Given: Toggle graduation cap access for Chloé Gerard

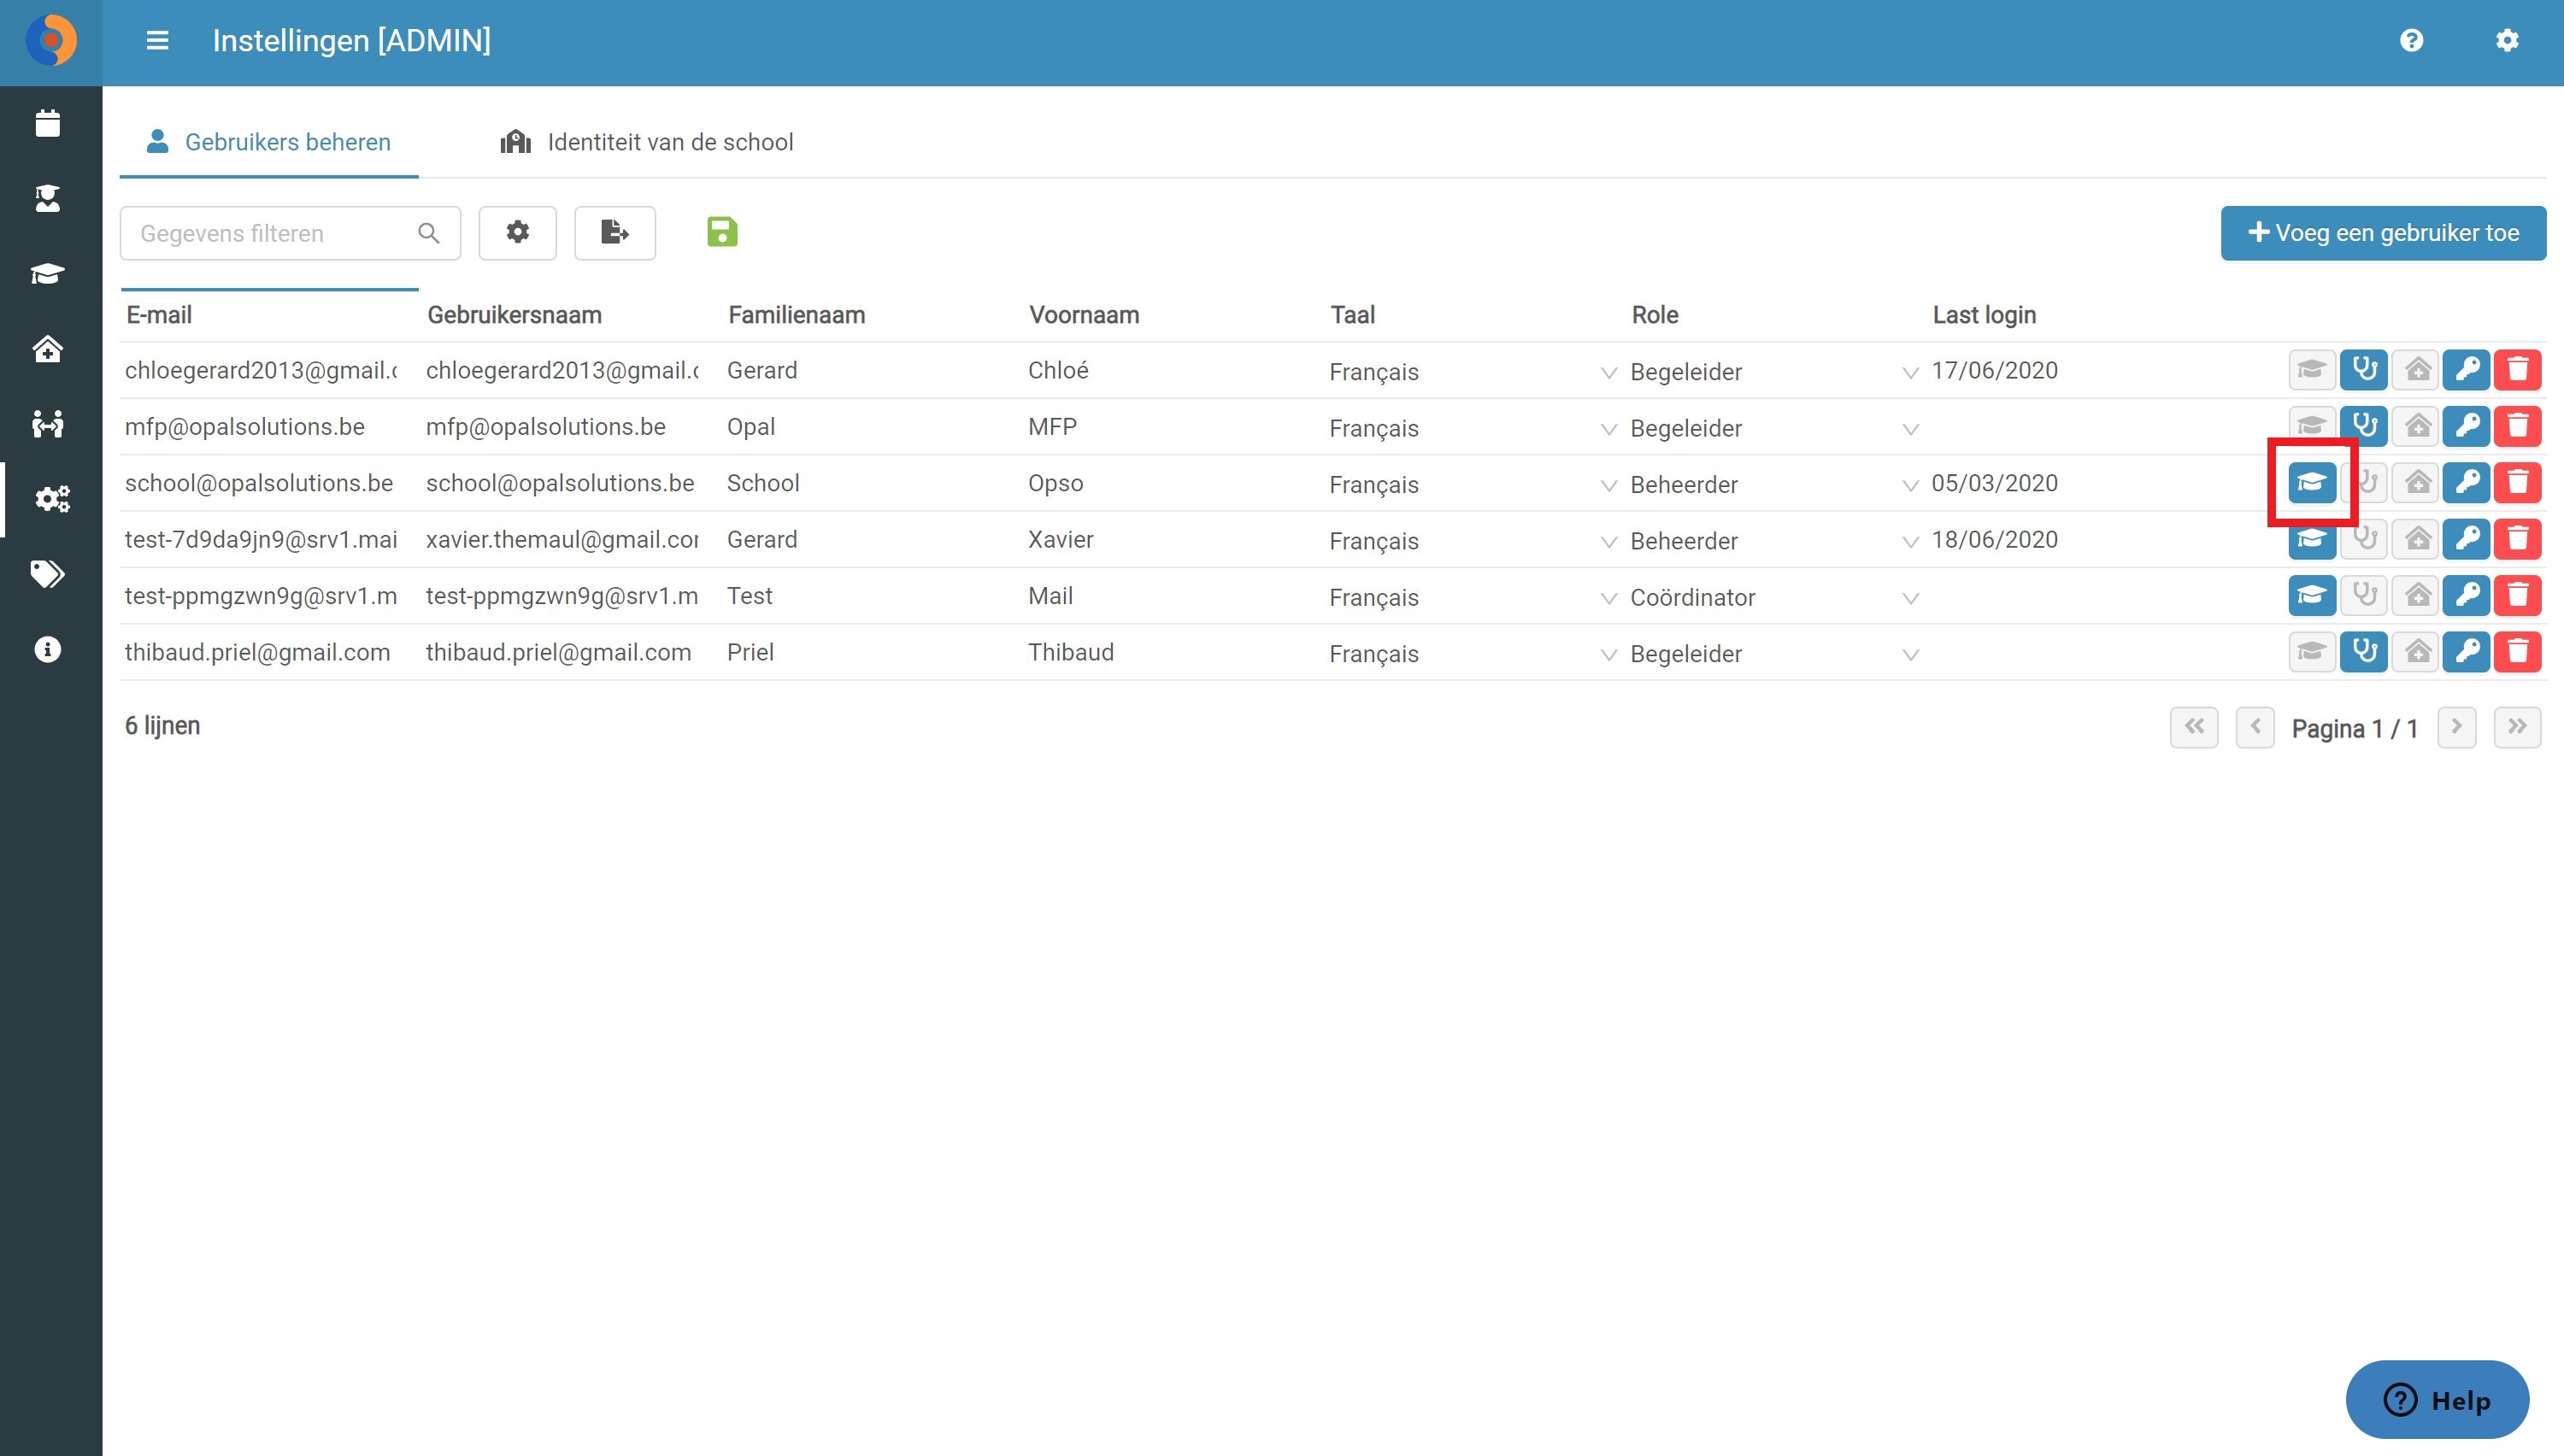Looking at the screenshot, I should pos(2312,370).
